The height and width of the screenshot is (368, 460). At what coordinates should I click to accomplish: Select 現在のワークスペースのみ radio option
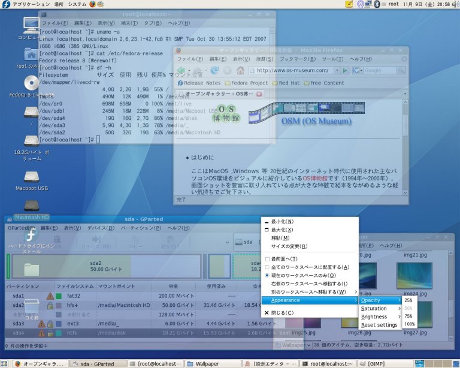coord(267,276)
